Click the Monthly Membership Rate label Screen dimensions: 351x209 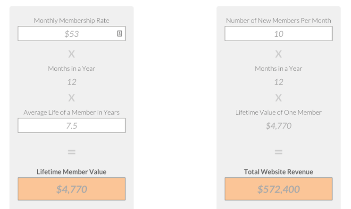[x=72, y=21]
